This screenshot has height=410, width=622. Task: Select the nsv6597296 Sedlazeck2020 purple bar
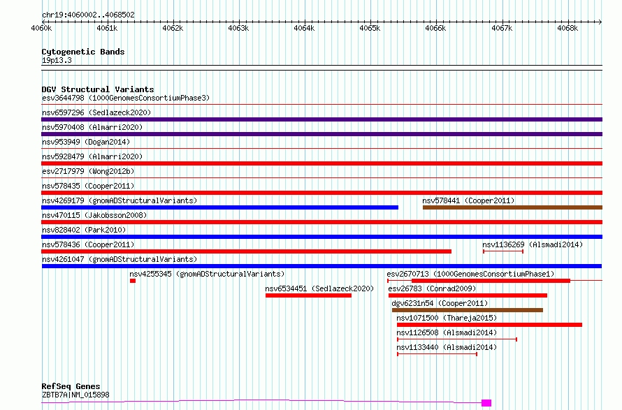[x=321, y=119]
